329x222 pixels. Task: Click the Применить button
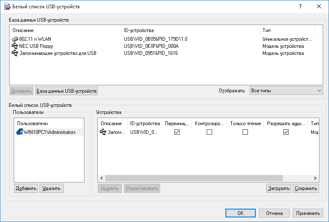(x=307, y=213)
